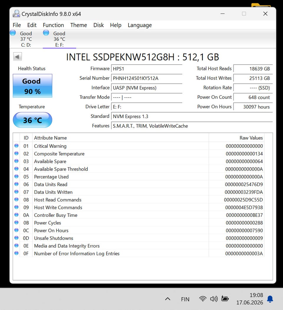Open the Function menu
Image resolution: width=283 pixels, height=310 pixels.
pos(53,25)
